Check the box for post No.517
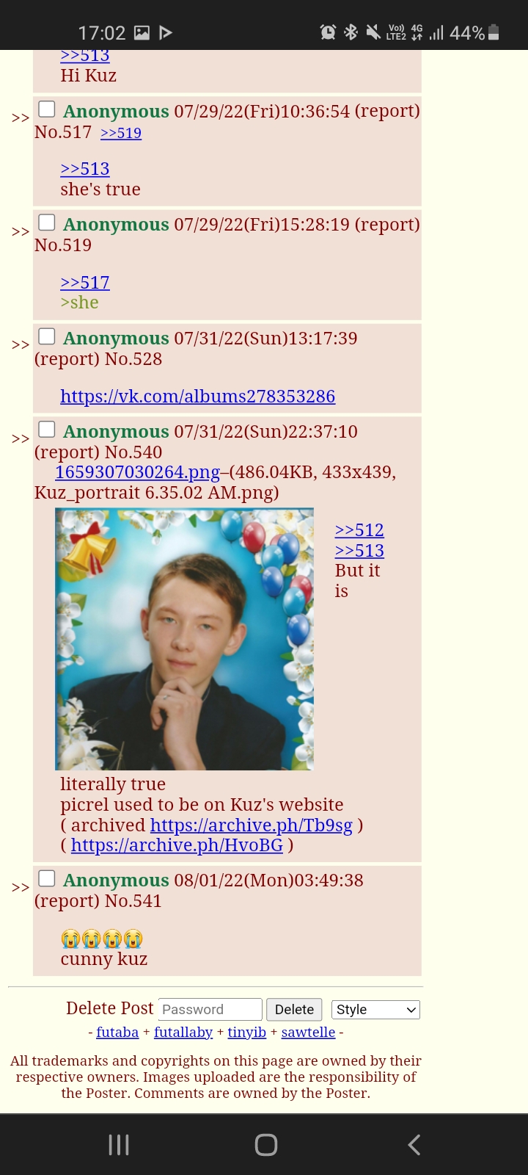528x1175 pixels. point(47,109)
